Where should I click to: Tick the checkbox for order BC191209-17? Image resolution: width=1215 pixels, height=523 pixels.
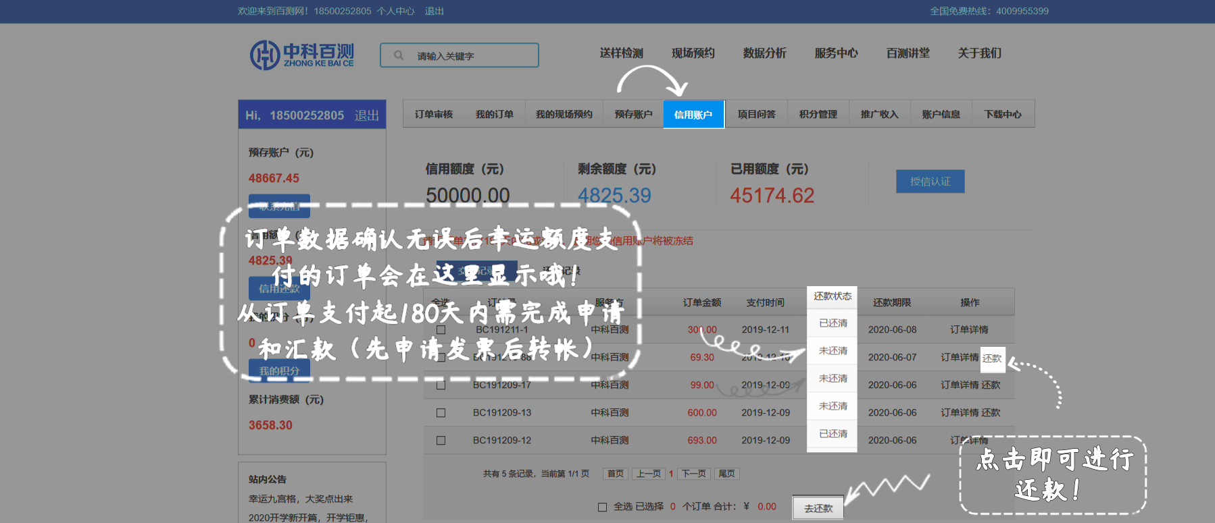(441, 385)
